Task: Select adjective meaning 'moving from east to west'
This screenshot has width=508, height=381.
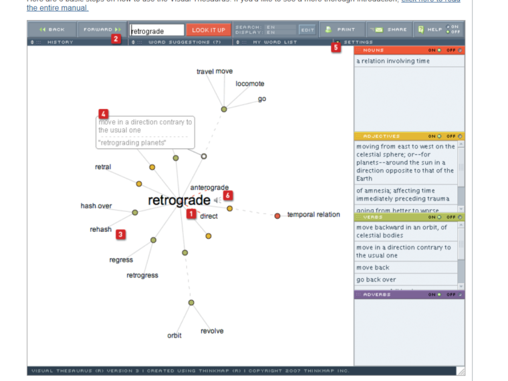Action: tap(406, 162)
